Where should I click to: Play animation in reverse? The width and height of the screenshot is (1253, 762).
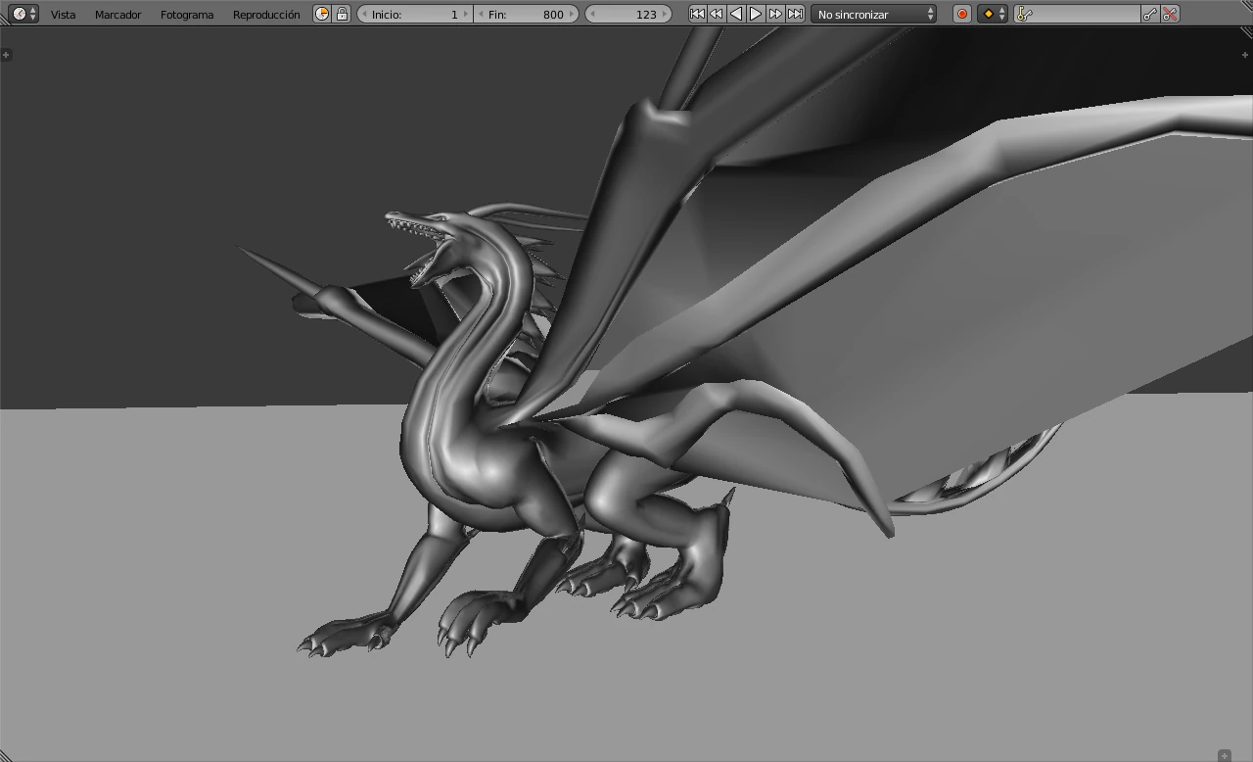(x=736, y=14)
